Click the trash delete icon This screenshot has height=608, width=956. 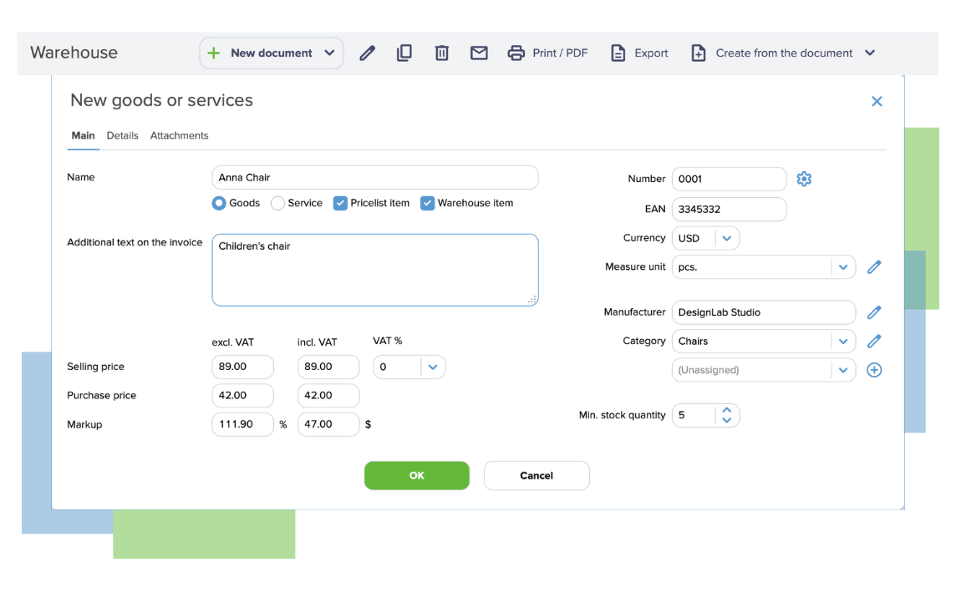click(442, 53)
